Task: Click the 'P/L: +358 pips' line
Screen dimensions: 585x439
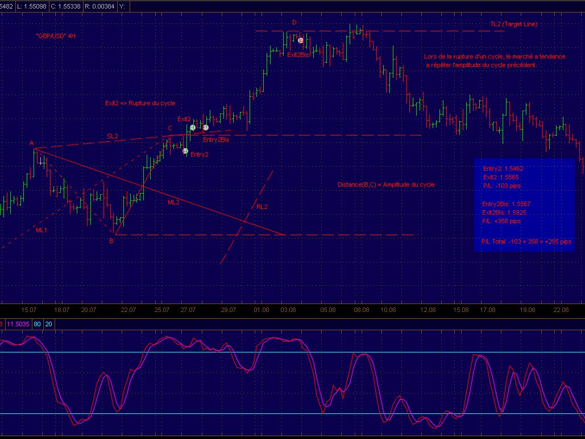Action: click(501, 221)
